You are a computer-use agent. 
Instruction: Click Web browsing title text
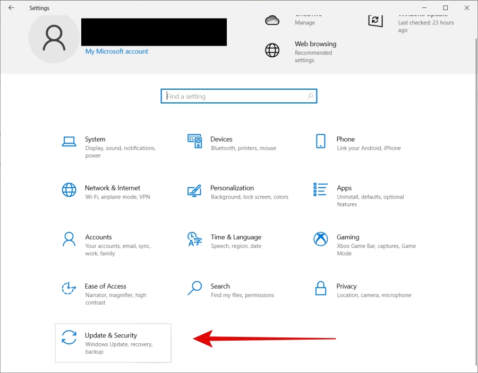(x=315, y=44)
